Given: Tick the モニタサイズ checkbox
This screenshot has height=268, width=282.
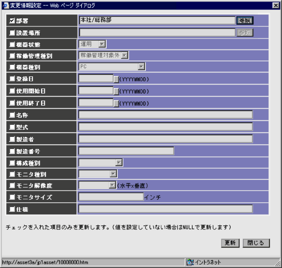Looking at the screenshot, I should click(12, 197).
